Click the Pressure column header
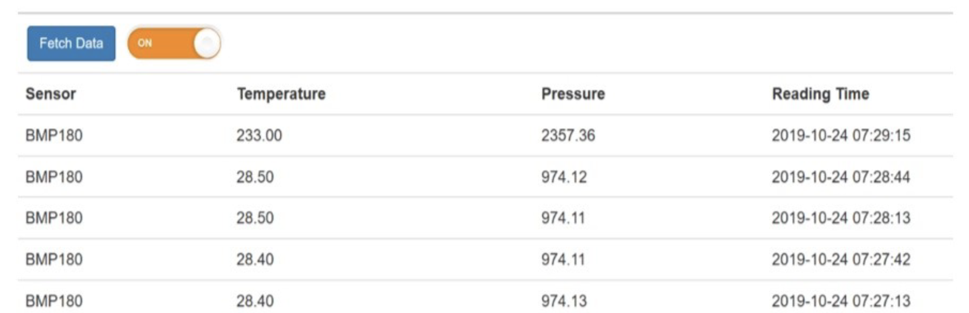The width and height of the screenshot is (969, 313). point(573,94)
